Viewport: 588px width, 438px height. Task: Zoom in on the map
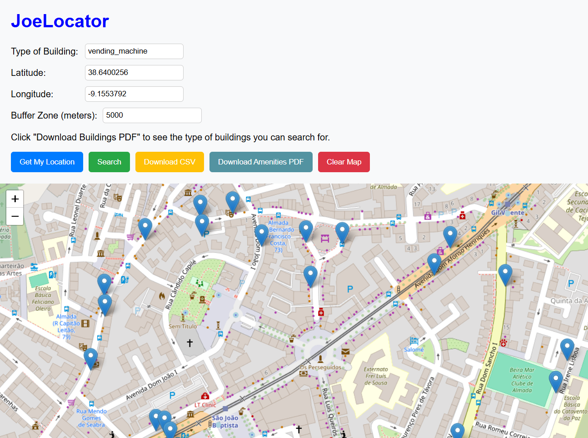(x=15, y=199)
